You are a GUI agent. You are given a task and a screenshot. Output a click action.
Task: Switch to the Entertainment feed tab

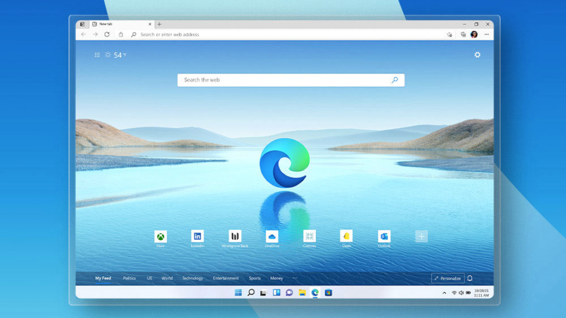pyautogui.click(x=226, y=278)
